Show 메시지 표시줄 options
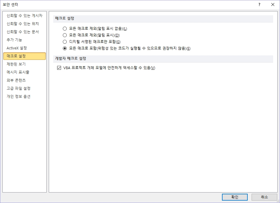280x203 pixels. coord(25,72)
